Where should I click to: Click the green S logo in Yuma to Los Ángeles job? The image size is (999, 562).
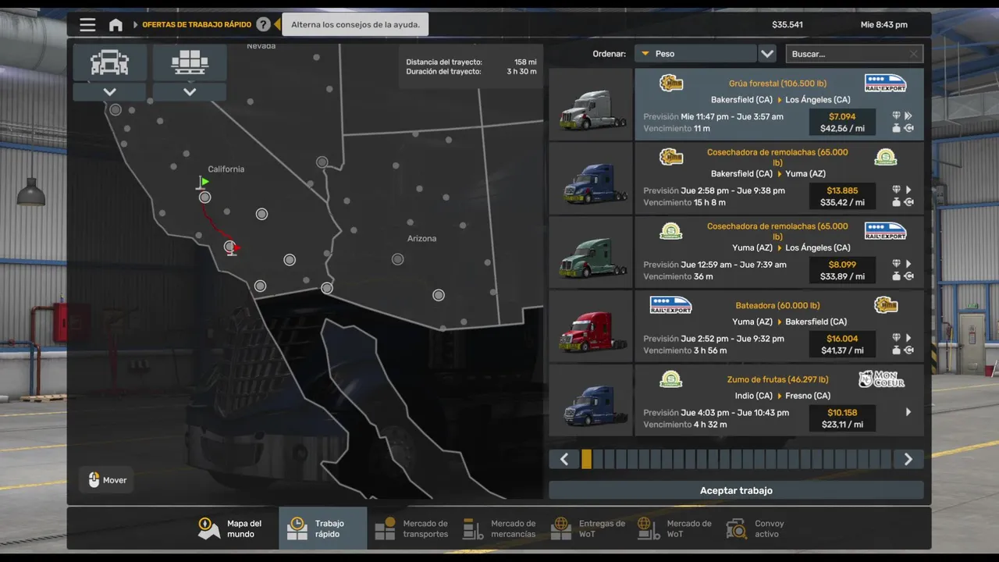pyautogui.click(x=671, y=232)
